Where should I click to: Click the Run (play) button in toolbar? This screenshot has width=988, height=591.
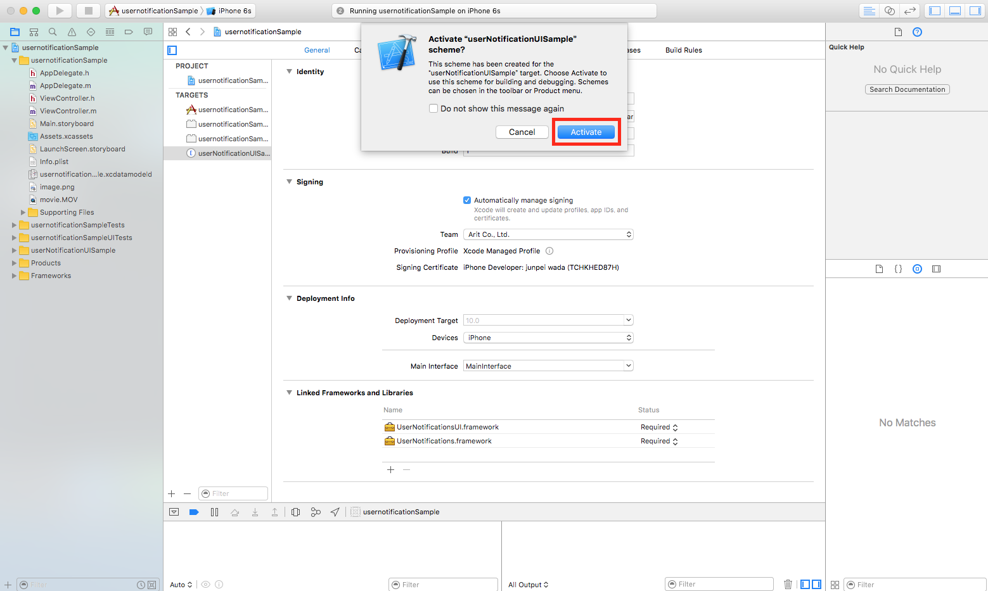60,11
